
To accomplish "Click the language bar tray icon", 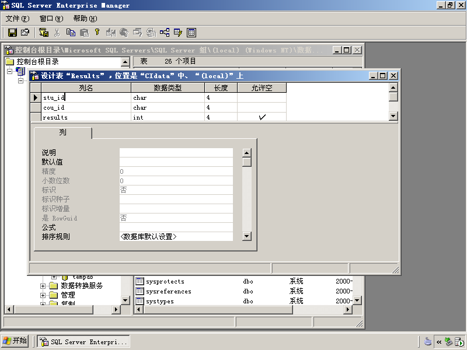I will pyautogui.click(x=428, y=342).
